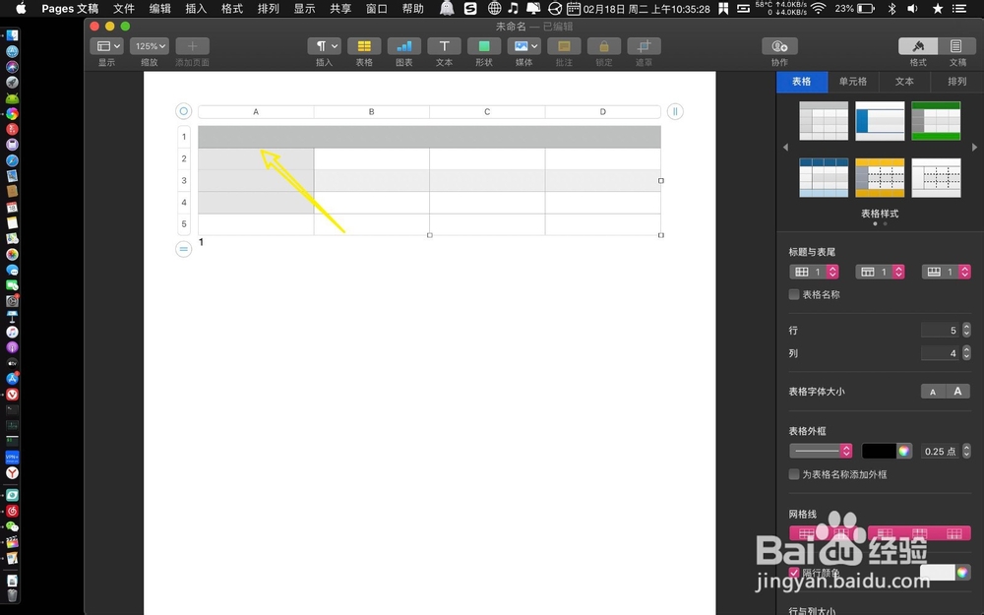The height and width of the screenshot is (615, 984).
Task: Open the 插入 paragraph insert menu
Action: point(324,46)
